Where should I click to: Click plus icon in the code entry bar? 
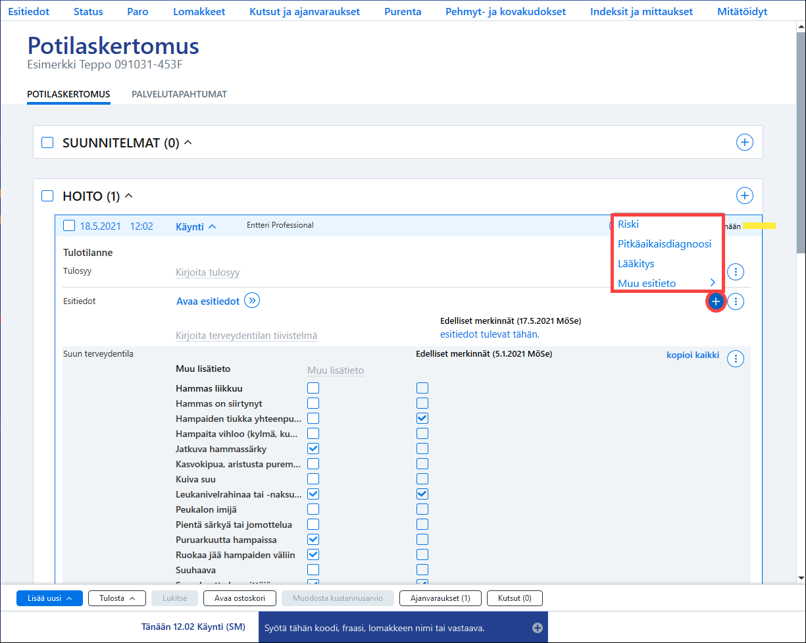click(x=538, y=628)
